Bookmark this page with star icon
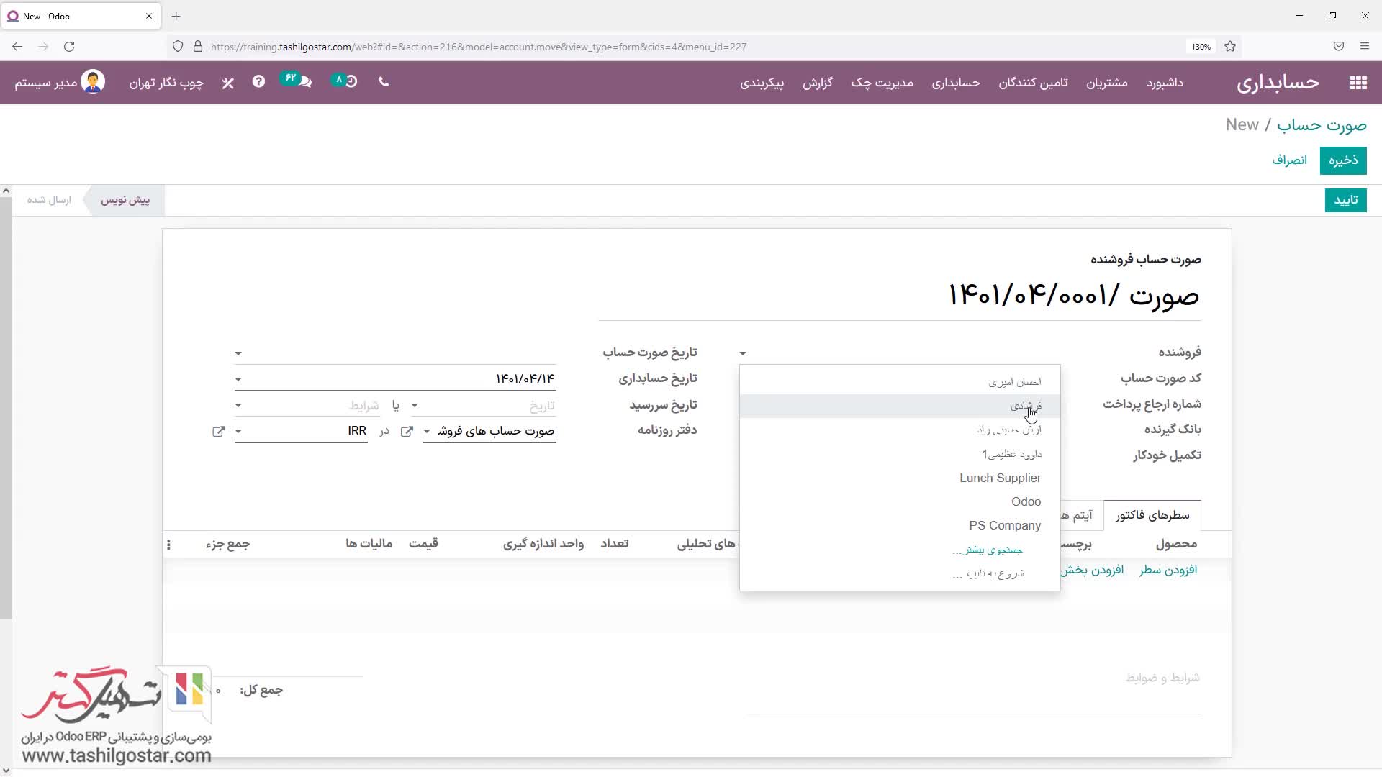This screenshot has width=1382, height=777. (x=1230, y=47)
